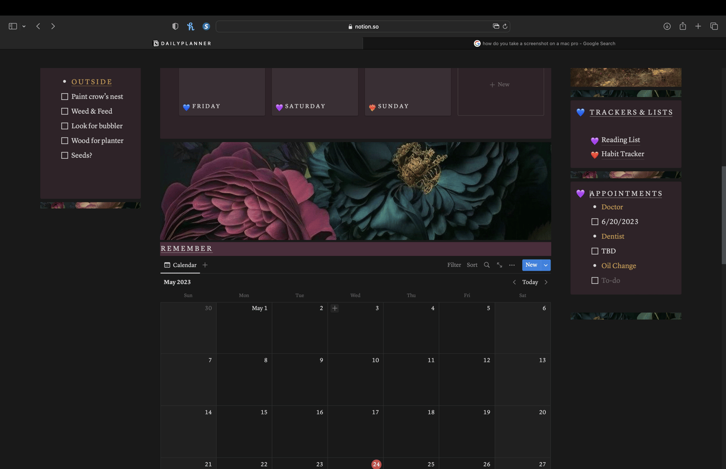726x469 pixels.
Task: Add a new view next to Calendar
Action: point(205,265)
